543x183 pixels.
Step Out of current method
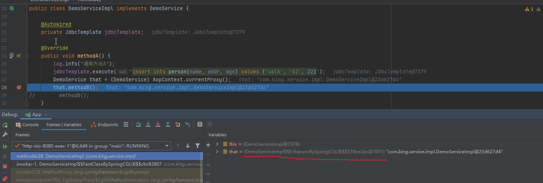pos(168,125)
